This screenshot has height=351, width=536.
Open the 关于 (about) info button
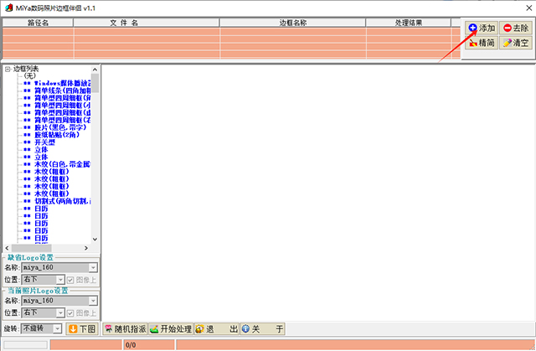coord(262,328)
